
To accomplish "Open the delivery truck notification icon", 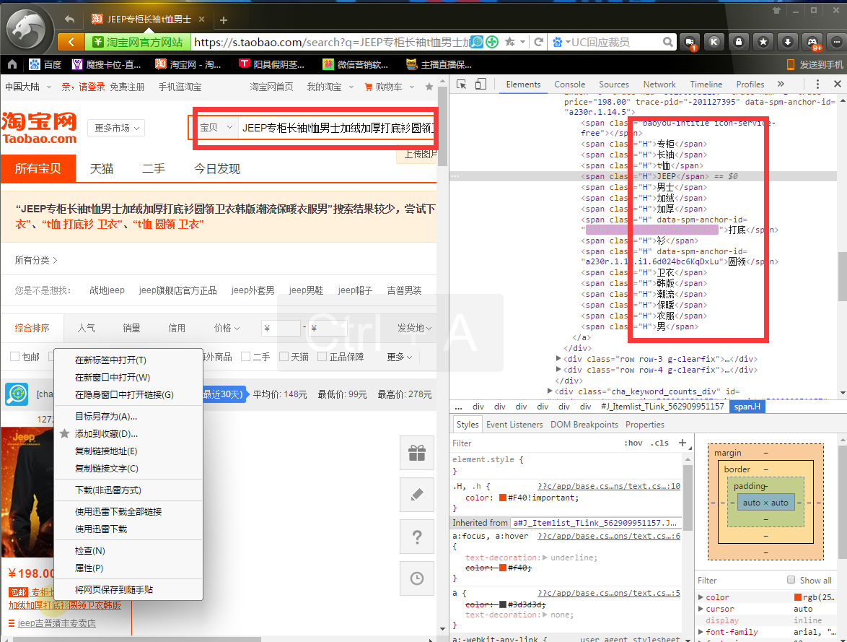I will pos(690,42).
